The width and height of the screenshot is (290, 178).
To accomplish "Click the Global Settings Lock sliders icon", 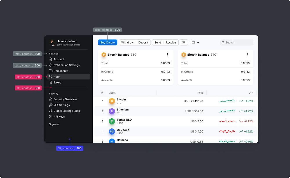I will (x=51, y=111).
